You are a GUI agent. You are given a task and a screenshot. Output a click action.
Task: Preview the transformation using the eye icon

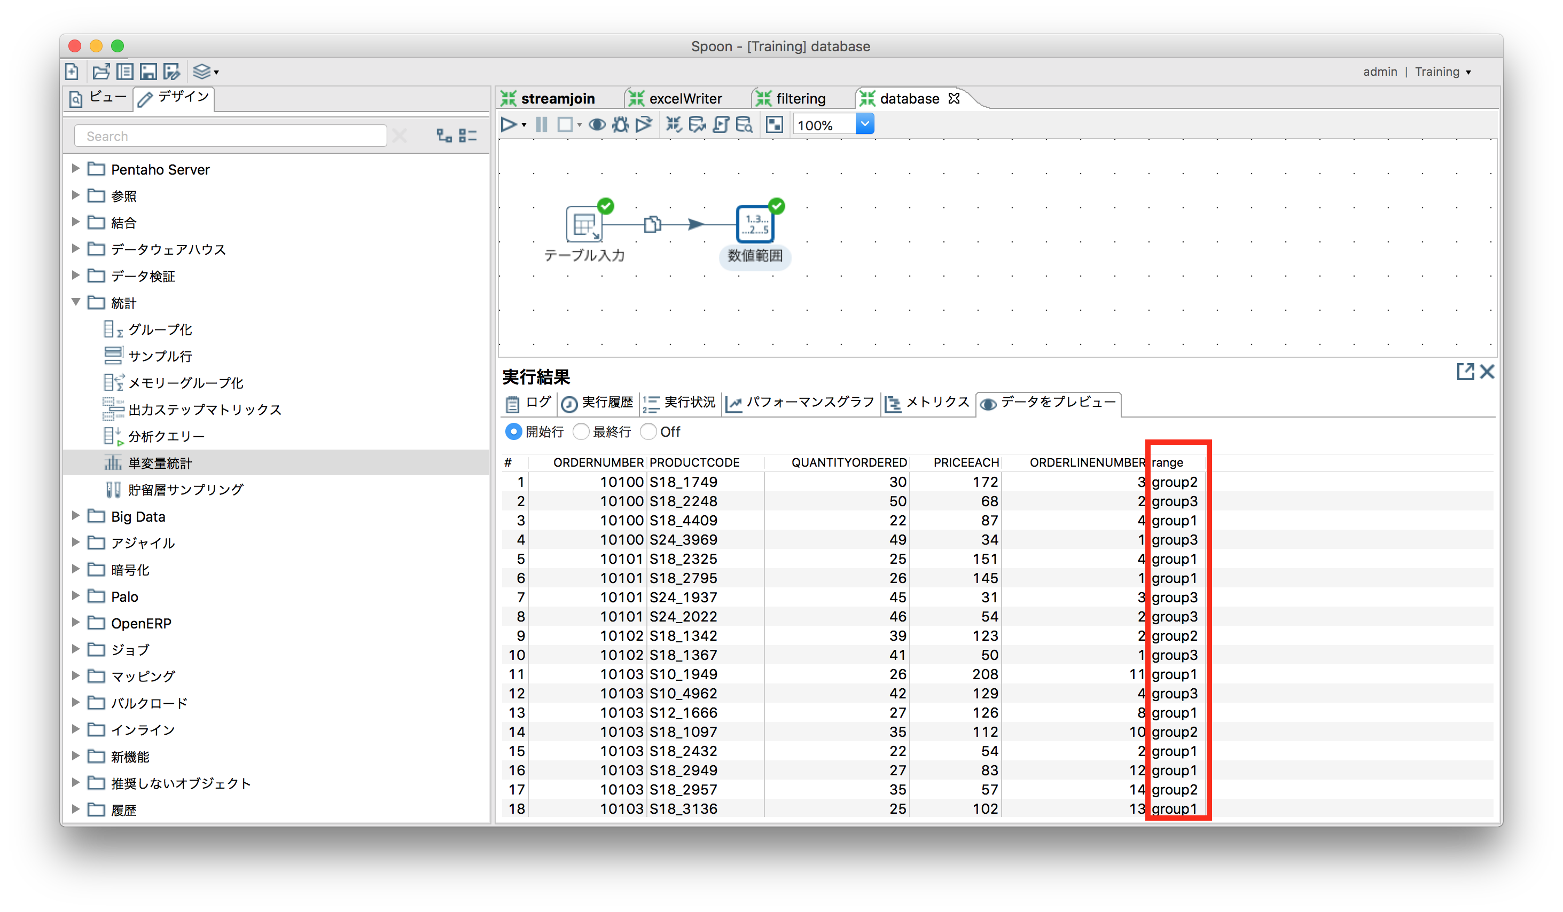[597, 124]
